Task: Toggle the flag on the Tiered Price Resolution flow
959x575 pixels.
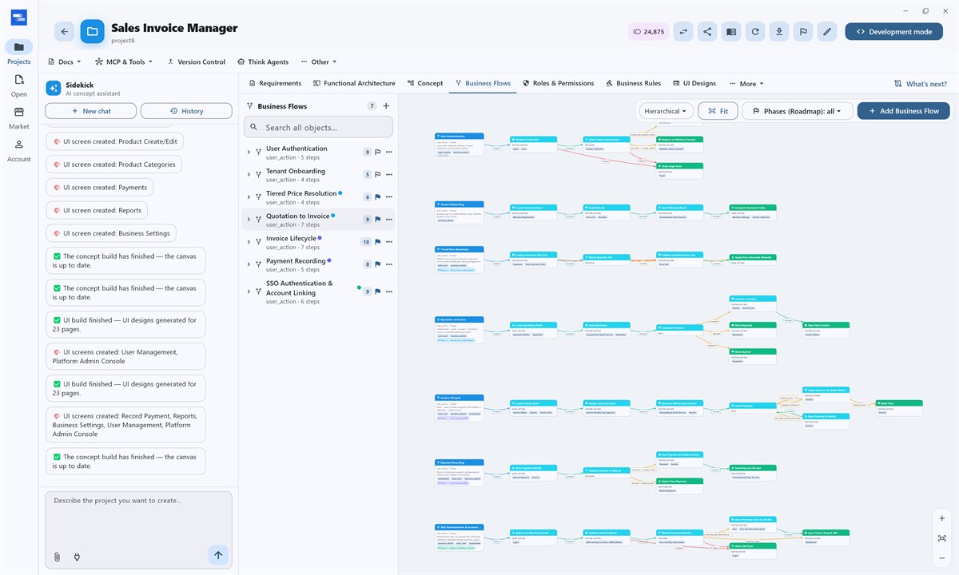Action: (378, 197)
